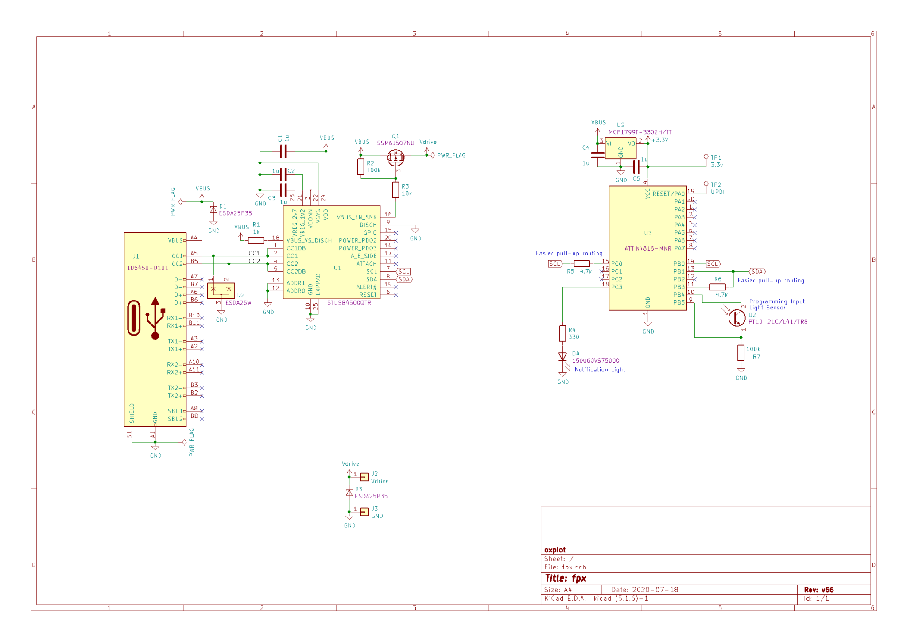Select resistor R7 100k symbol
907x641 pixels.
click(x=741, y=353)
